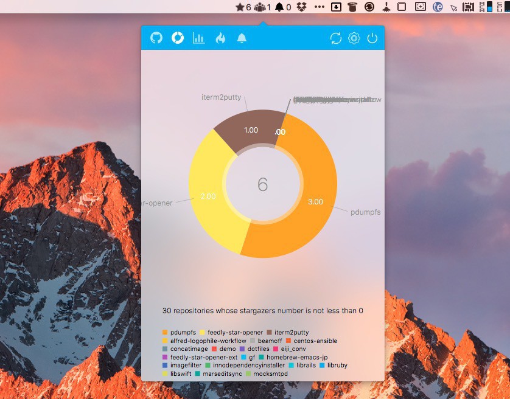Toggle feedly-star-opener legend color swatch
The width and height of the screenshot is (510, 399).
point(202,332)
